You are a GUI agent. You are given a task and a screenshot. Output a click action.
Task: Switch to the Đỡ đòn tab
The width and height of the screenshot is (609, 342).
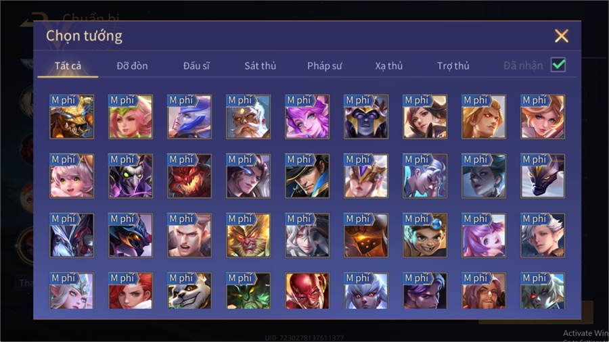click(132, 66)
